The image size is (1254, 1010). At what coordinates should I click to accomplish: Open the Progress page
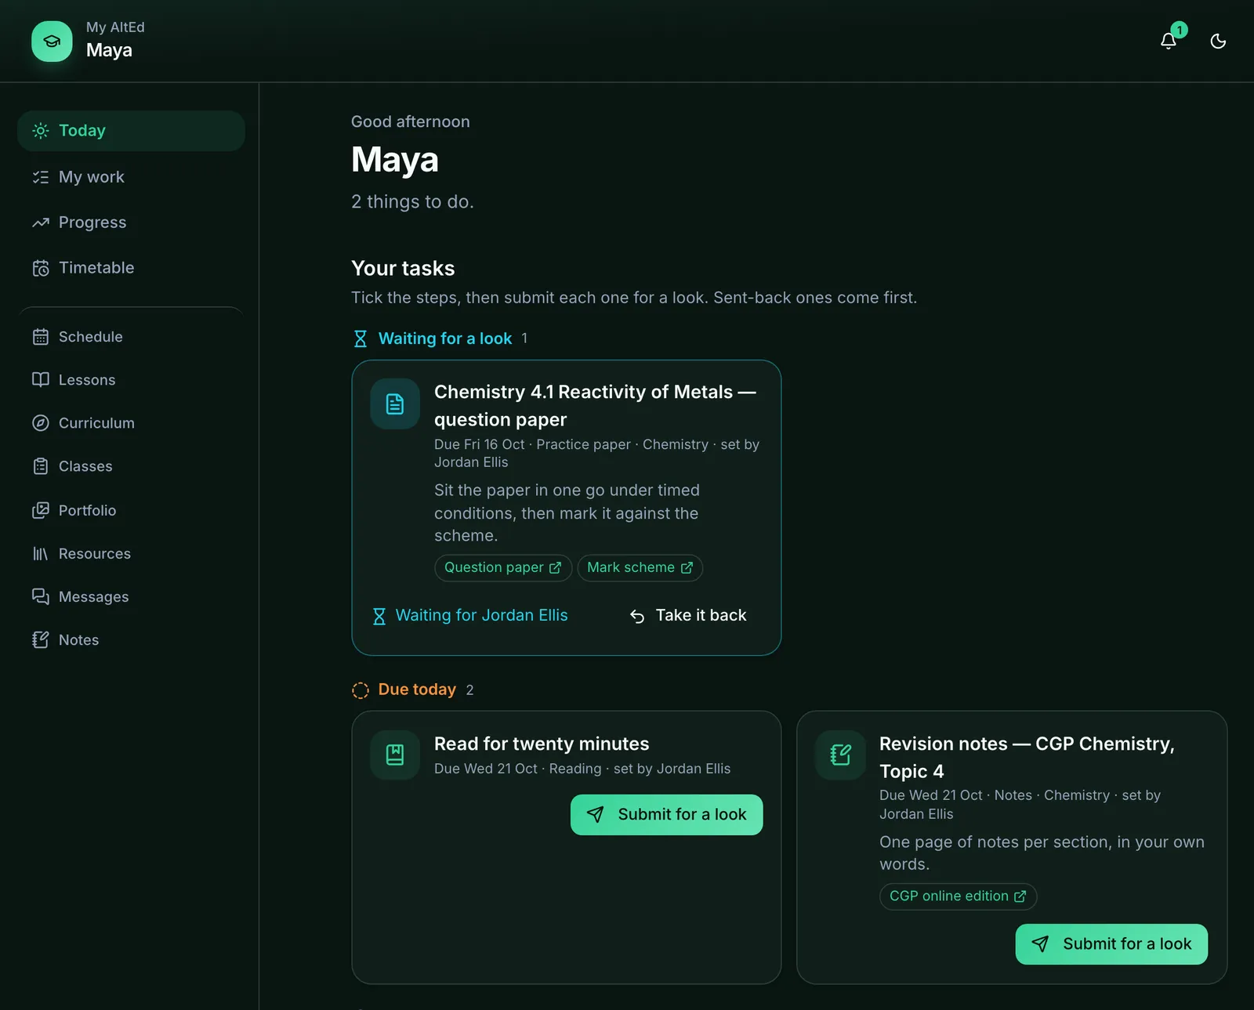[131, 223]
